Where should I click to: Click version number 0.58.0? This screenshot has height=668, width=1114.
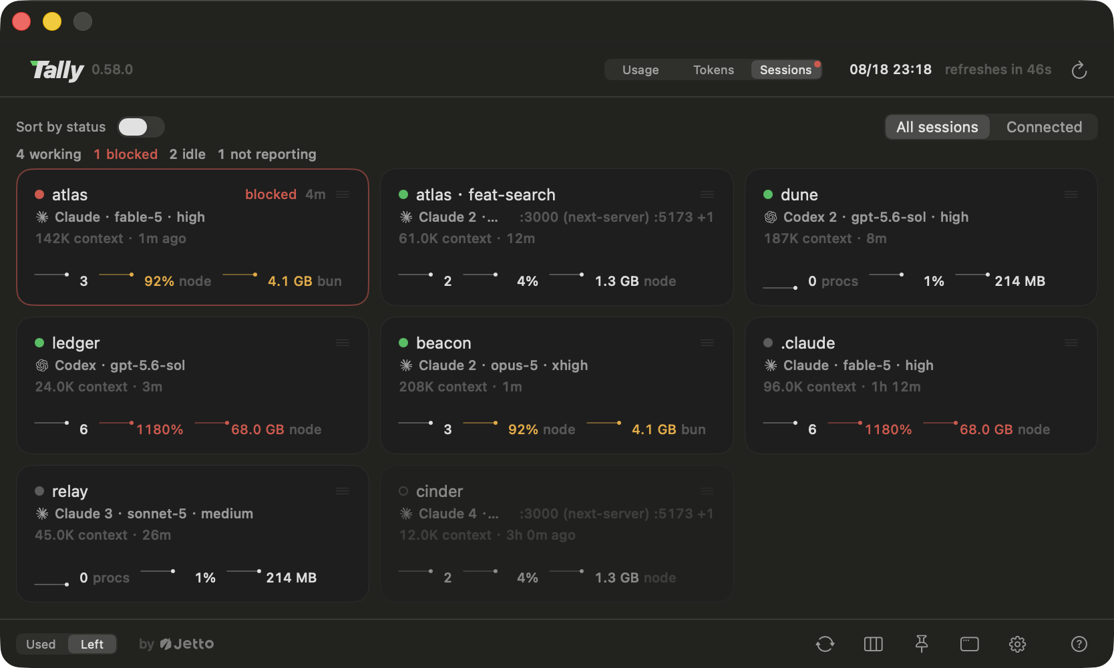point(112,69)
